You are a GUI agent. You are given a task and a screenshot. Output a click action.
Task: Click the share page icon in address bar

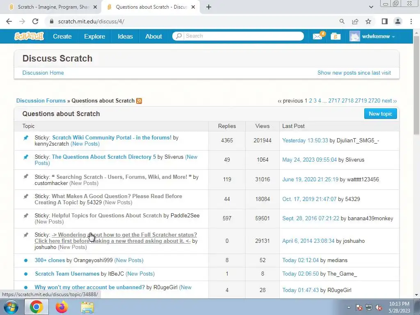point(355,21)
